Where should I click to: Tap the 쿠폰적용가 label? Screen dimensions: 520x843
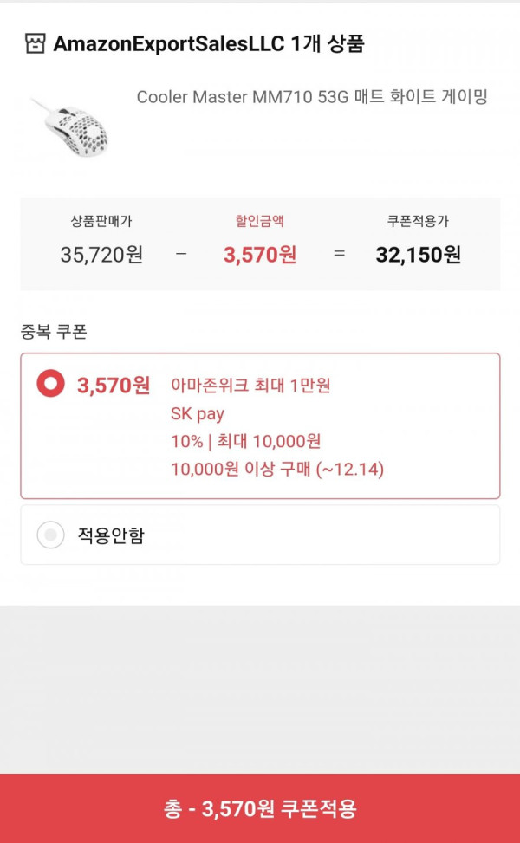pyautogui.click(x=419, y=221)
